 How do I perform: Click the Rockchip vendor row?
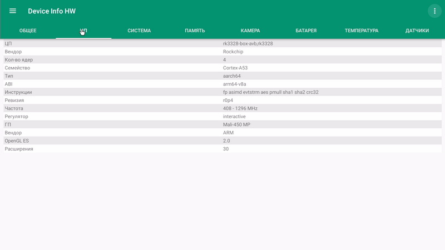pos(222,52)
